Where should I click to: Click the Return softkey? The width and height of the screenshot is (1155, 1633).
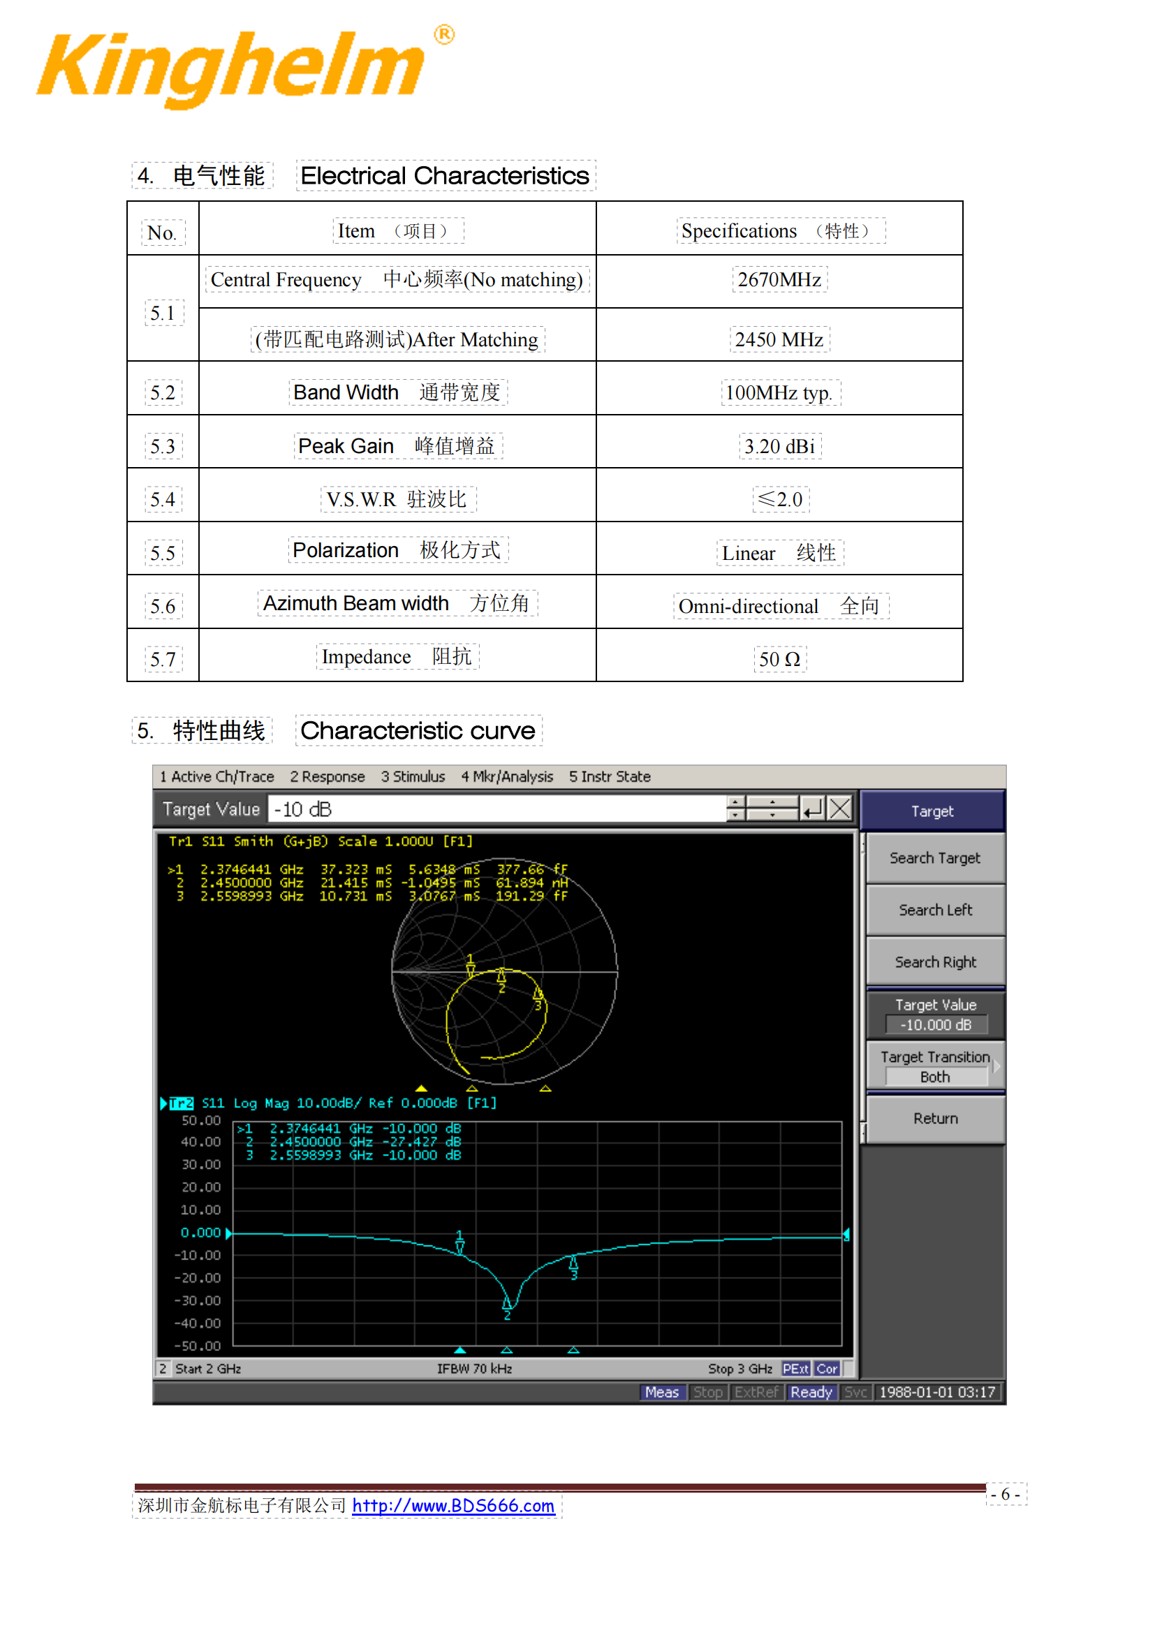tap(935, 1118)
